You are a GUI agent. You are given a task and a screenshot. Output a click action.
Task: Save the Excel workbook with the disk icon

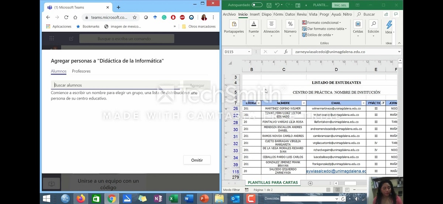pyautogui.click(x=269, y=5)
